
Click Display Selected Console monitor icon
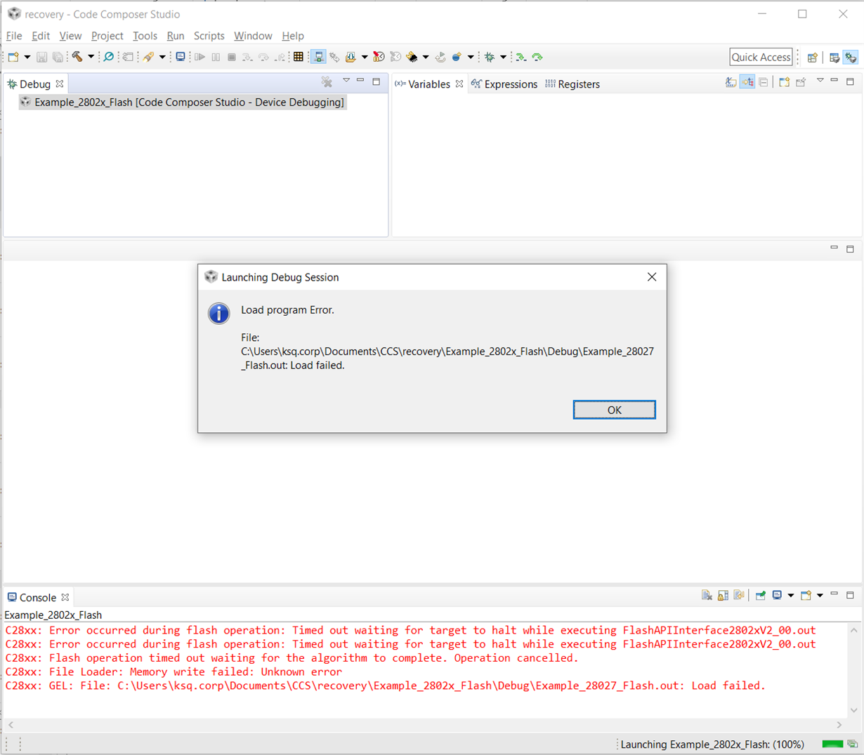coord(778,596)
